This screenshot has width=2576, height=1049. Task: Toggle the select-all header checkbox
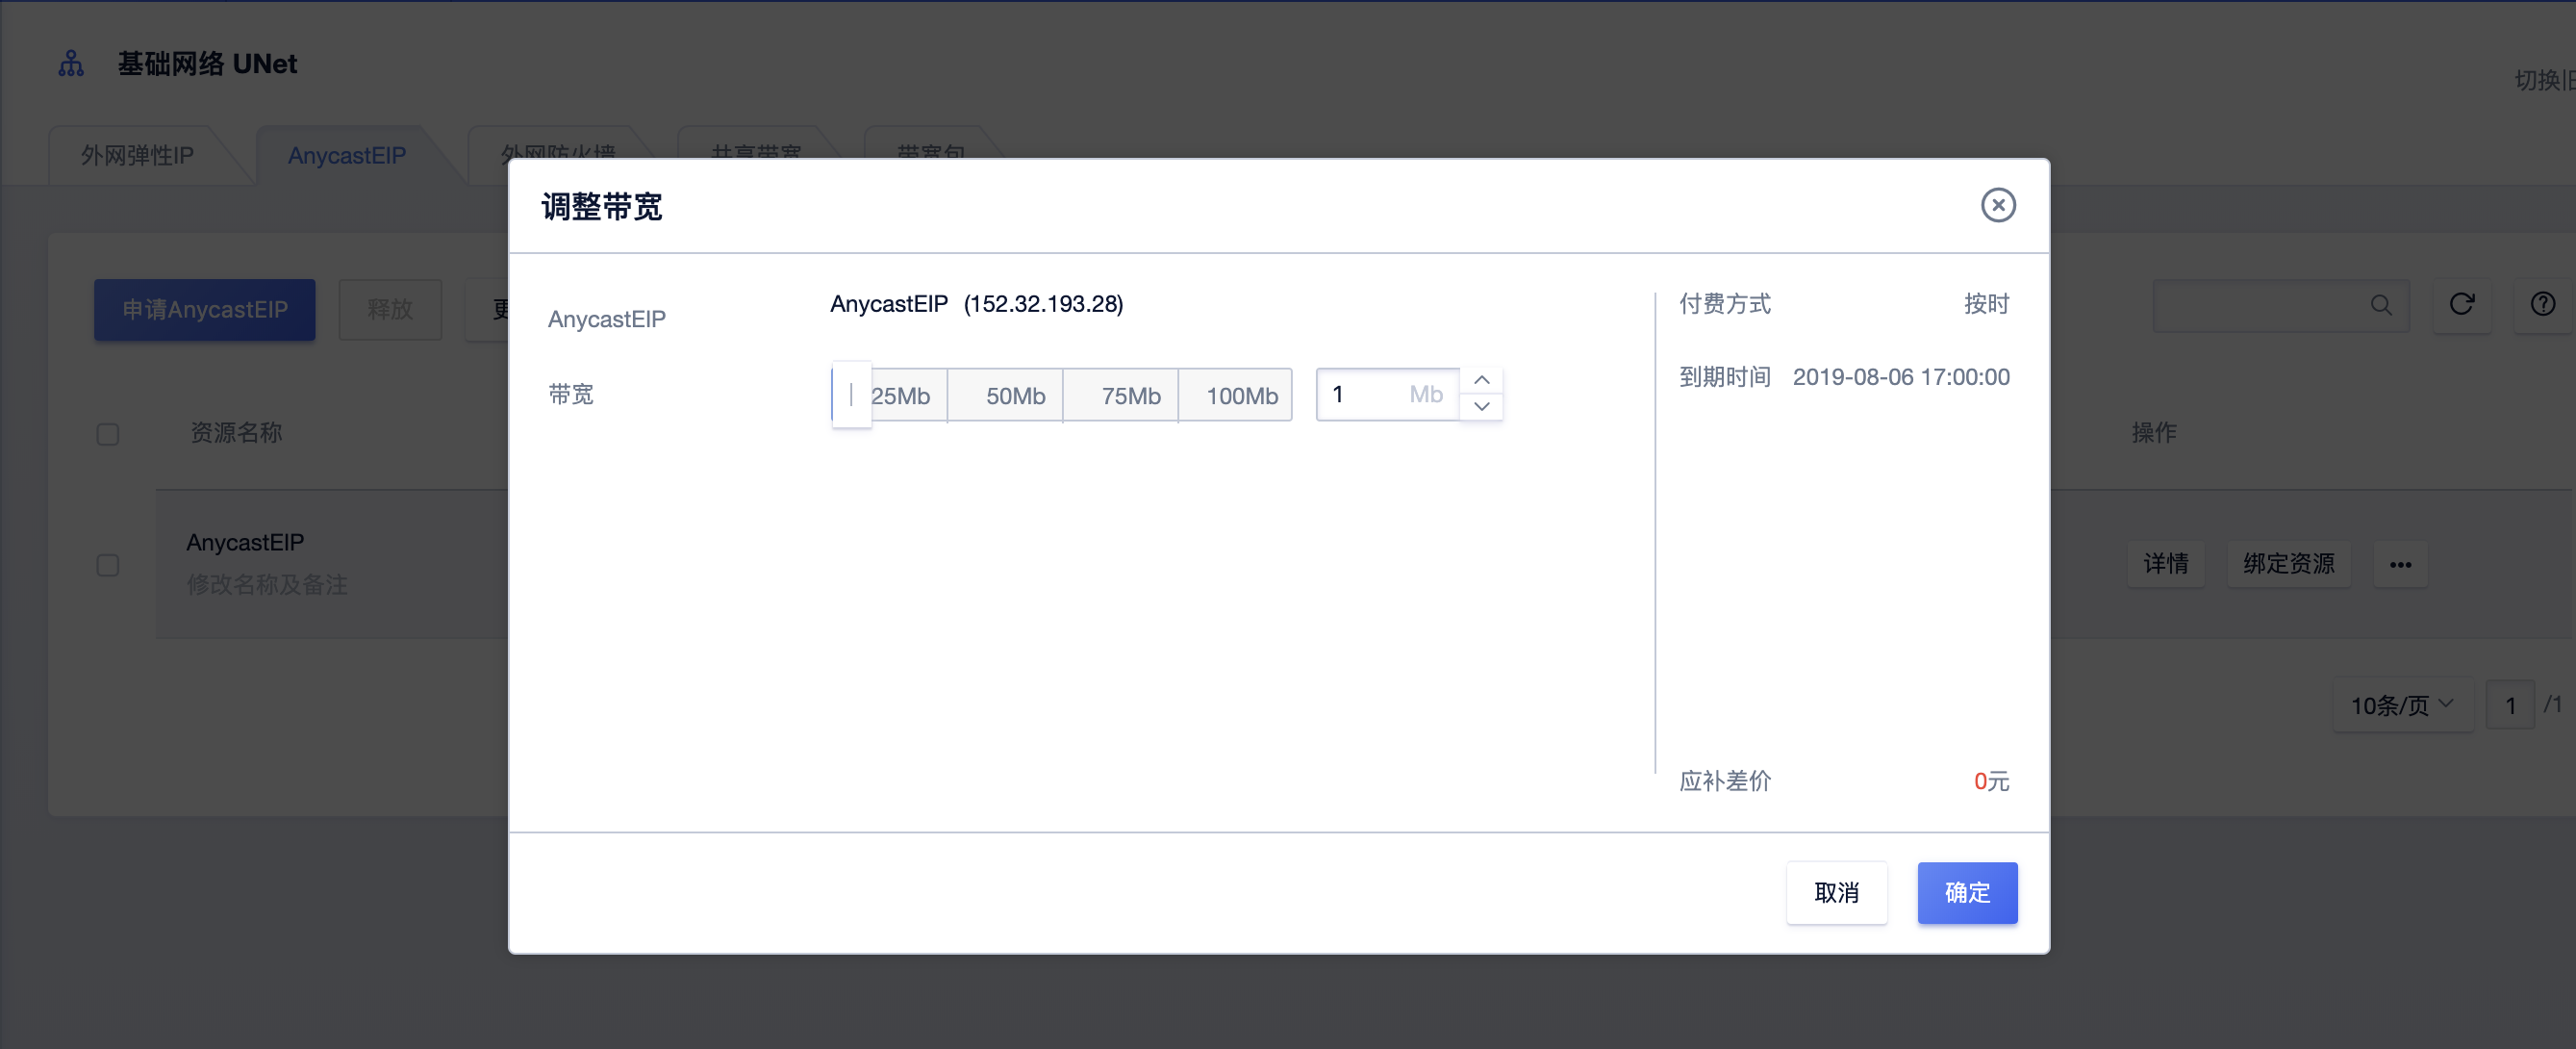coord(108,434)
